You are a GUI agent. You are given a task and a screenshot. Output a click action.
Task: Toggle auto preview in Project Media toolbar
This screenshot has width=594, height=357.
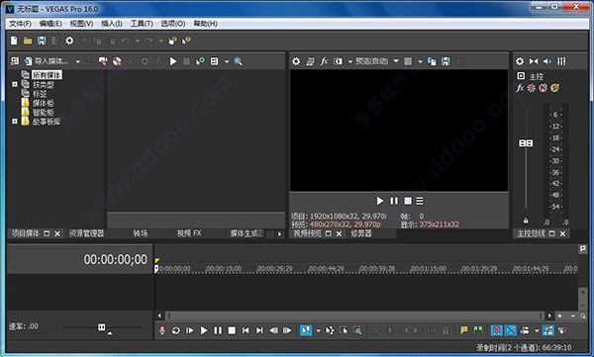point(200,61)
